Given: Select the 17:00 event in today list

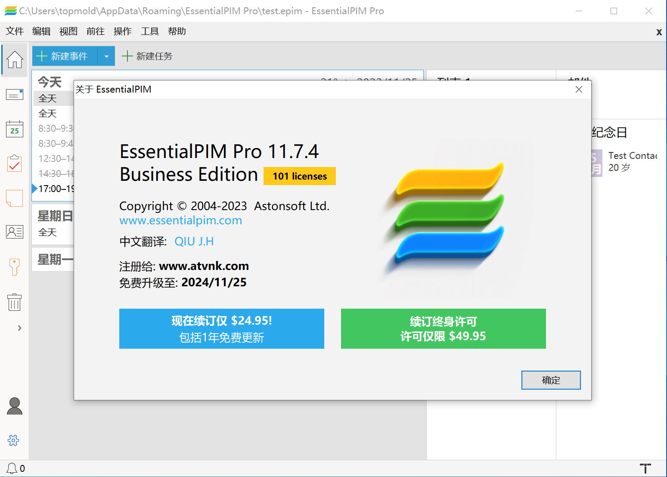Looking at the screenshot, I should coord(56,189).
